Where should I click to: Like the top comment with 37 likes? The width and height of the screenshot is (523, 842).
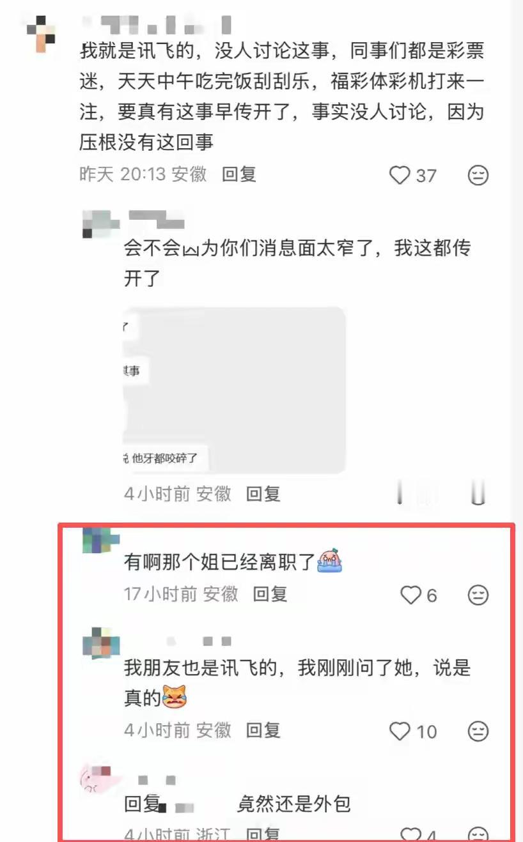click(400, 174)
